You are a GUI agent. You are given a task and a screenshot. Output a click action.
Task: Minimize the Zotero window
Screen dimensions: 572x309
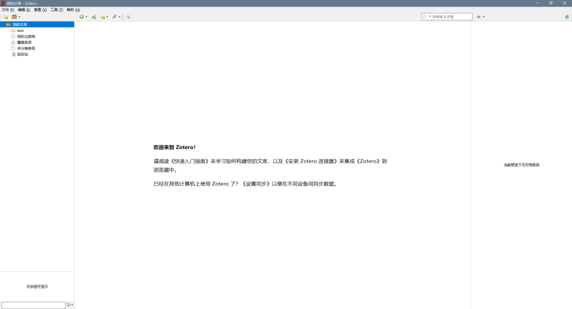pos(537,3)
